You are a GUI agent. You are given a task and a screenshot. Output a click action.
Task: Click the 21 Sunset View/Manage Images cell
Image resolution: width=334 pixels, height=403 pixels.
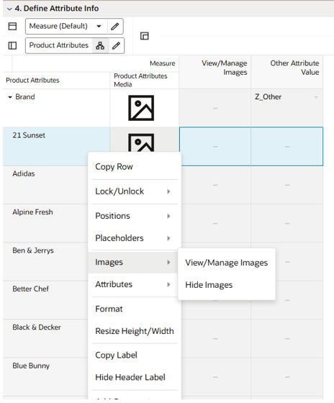coord(215,146)
